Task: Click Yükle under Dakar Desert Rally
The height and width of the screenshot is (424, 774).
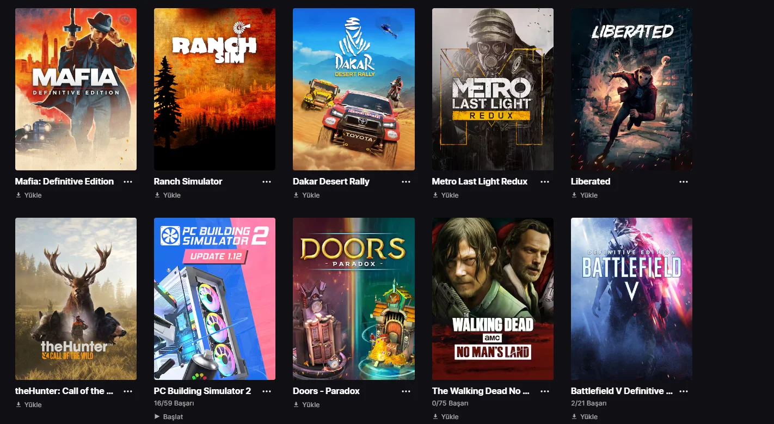Action: [x=306, y=195]
